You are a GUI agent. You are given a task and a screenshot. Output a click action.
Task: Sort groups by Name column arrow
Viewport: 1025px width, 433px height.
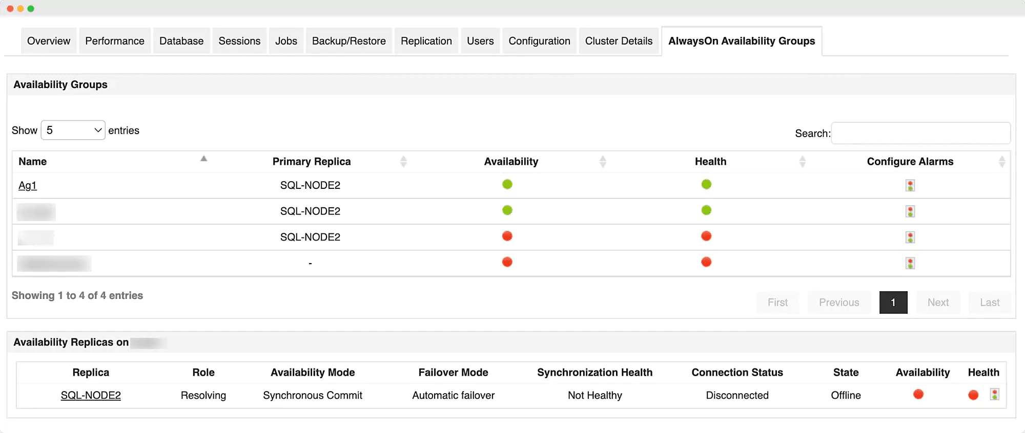pyautogui.click(x=203, y=159)
